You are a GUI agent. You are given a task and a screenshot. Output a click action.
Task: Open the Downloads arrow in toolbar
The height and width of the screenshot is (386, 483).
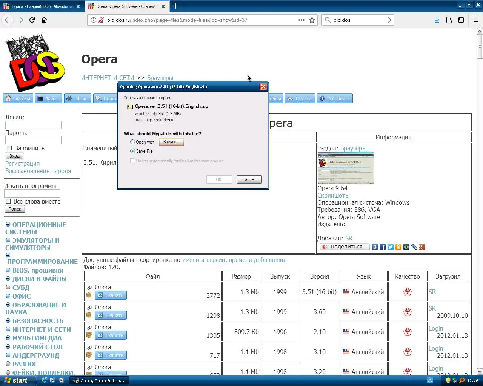[437, 20]
